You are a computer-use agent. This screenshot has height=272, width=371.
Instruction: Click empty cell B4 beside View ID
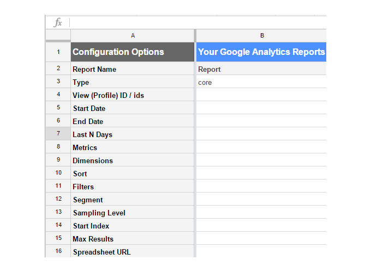[261, 95]
